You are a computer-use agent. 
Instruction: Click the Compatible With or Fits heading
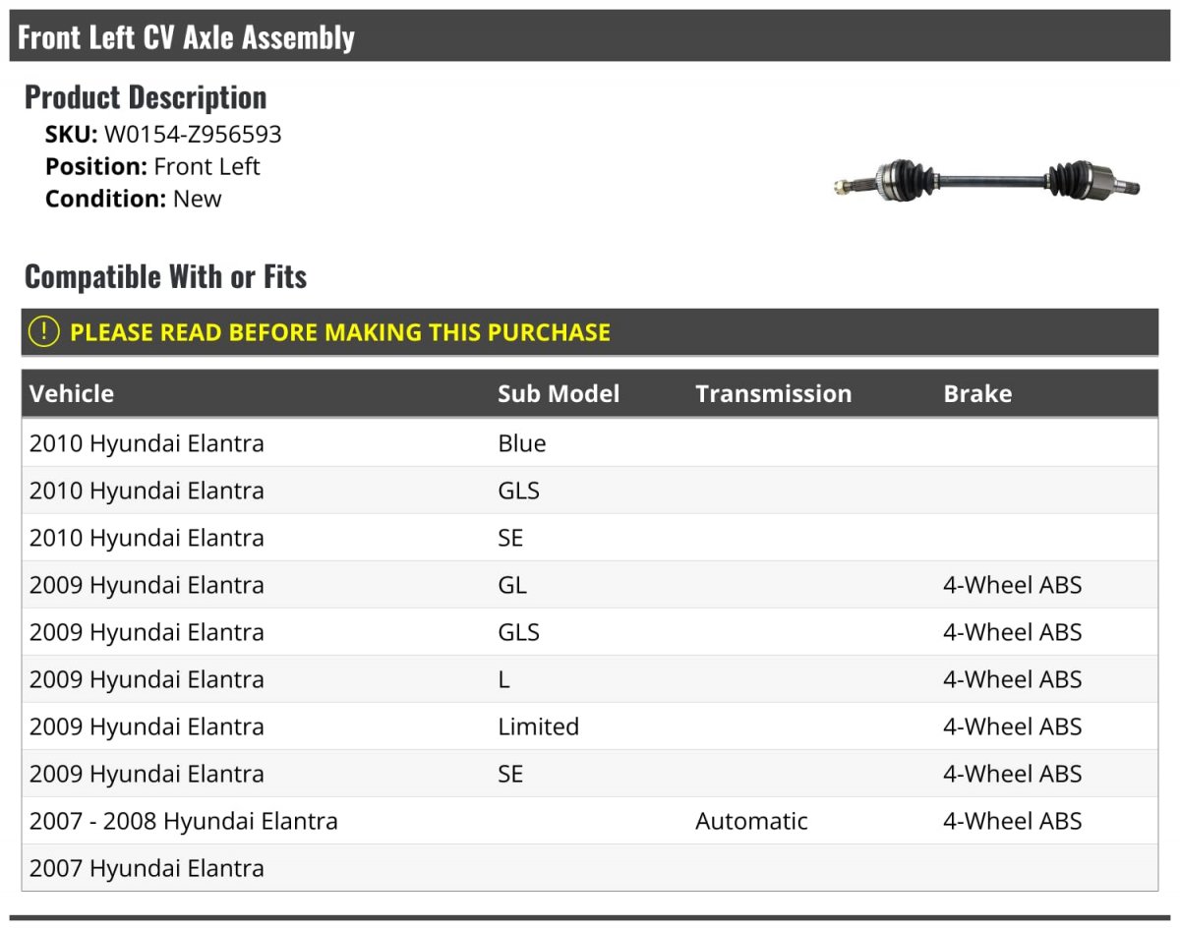point(165,276)
